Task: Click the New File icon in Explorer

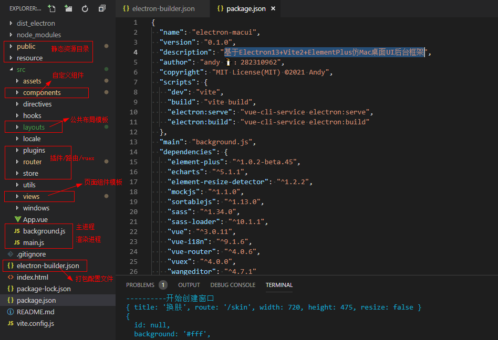Action: tap(51, 8)
